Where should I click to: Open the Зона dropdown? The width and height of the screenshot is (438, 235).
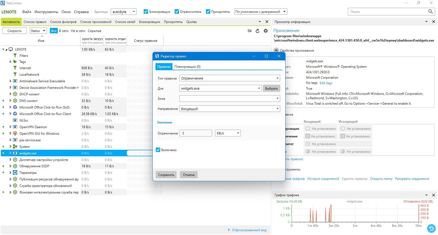[230, 98]
